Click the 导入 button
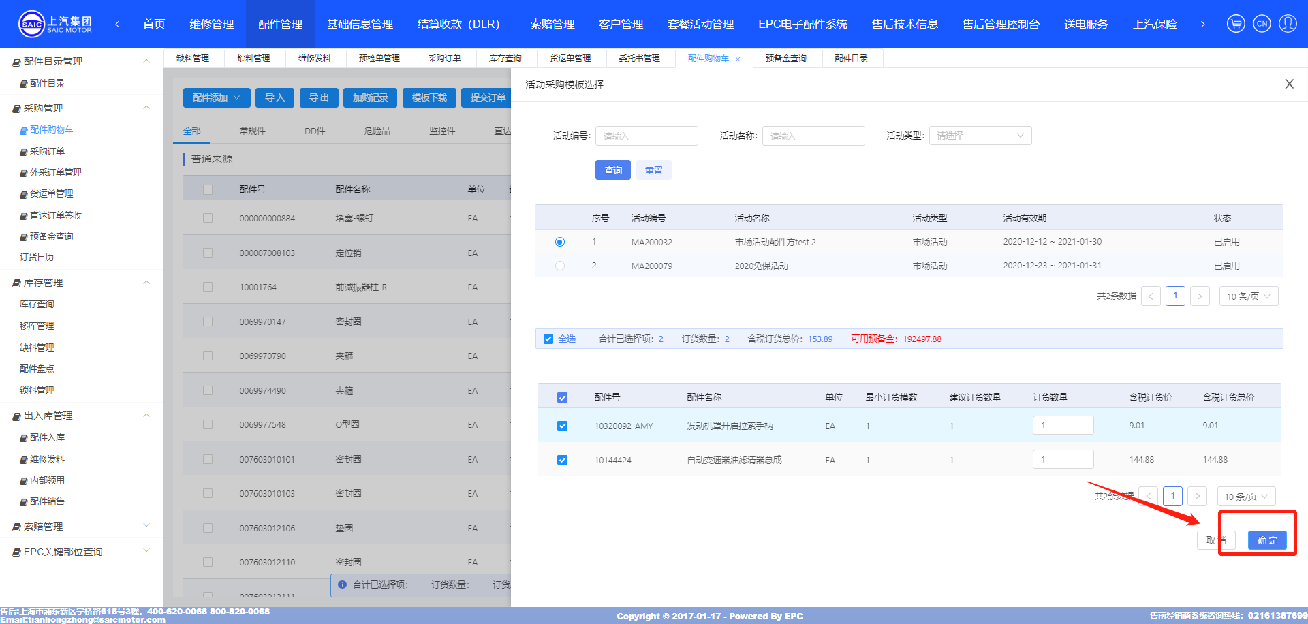1308x624 pixels. pos(275,97)
